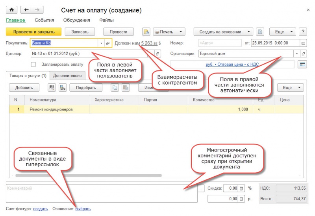Click into the Комментарий text area

pyautogui.click(x=102, y=194)
